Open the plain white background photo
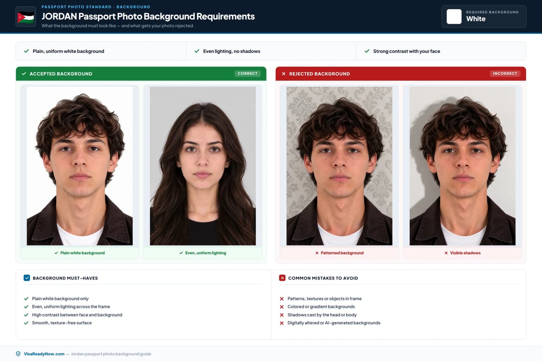The height and width of the screenshot is (361, 542). (80, 166)
